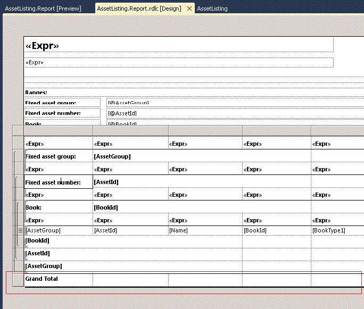This screenshot has height=309, width=364.
Task: Select the second tablix column header handle
Action: click(131, 131)
